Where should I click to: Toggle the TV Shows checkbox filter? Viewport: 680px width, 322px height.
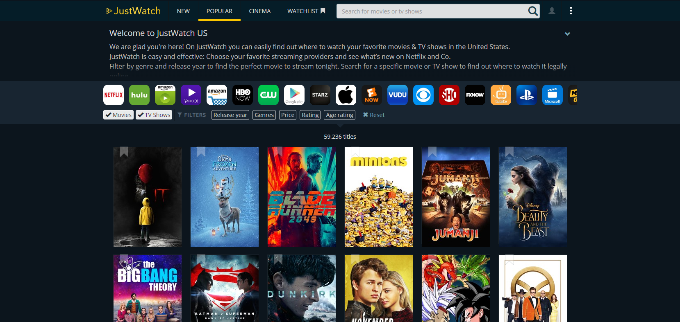pos(154,115)
